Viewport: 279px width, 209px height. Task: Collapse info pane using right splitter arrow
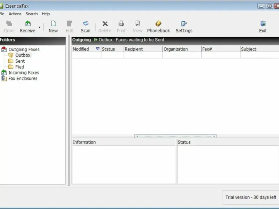[x=214, y=136]
